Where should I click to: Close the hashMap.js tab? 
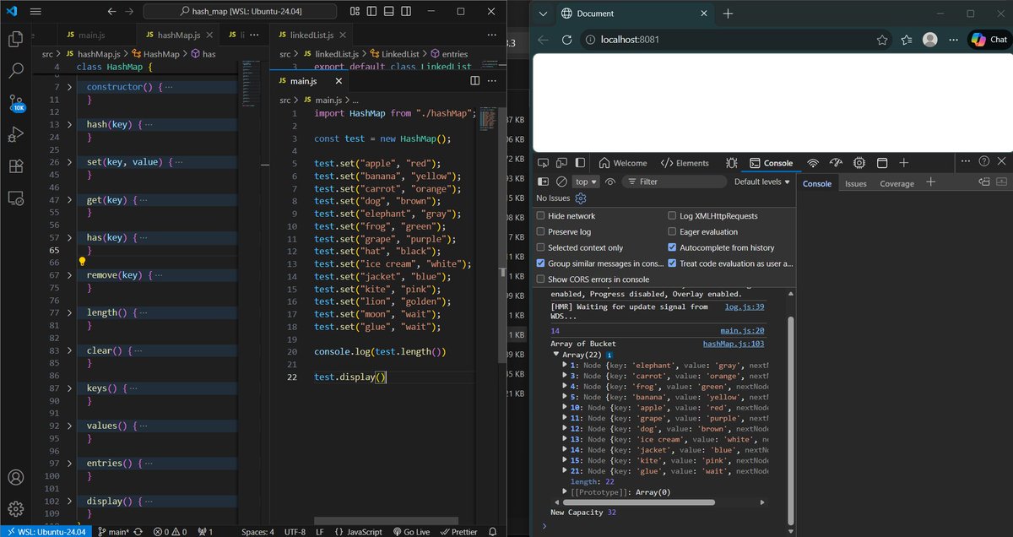click(209, 35)
